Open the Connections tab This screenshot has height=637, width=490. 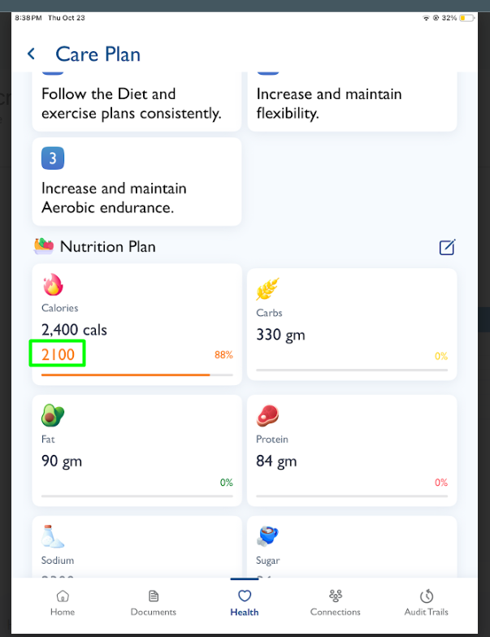(x=336, y=602)
